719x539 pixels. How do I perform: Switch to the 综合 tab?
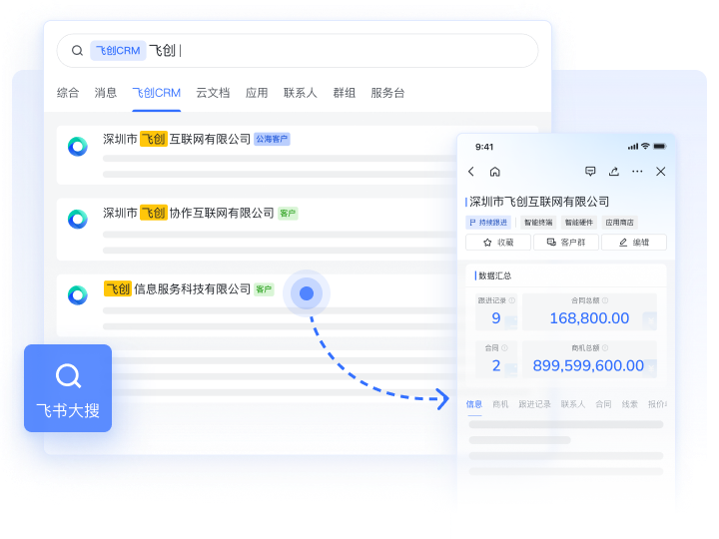pos(68,93)
